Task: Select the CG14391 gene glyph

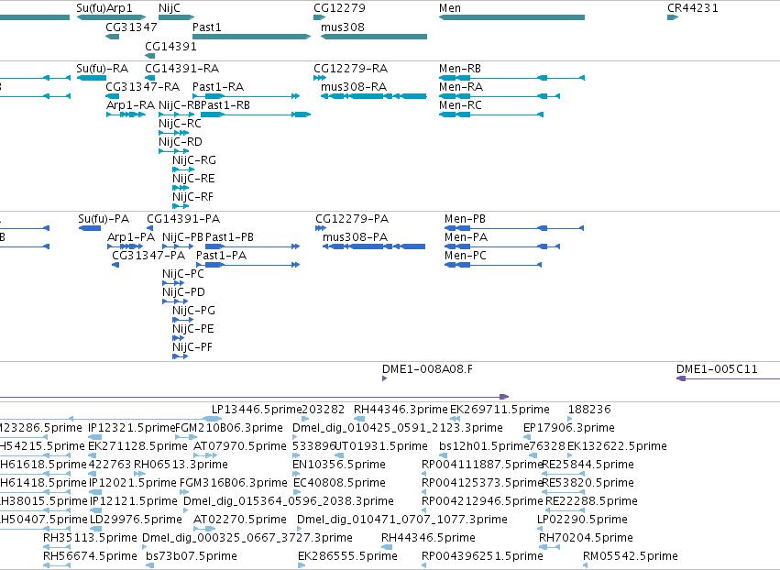Action: pyautogui.click(x=150, y=56)
